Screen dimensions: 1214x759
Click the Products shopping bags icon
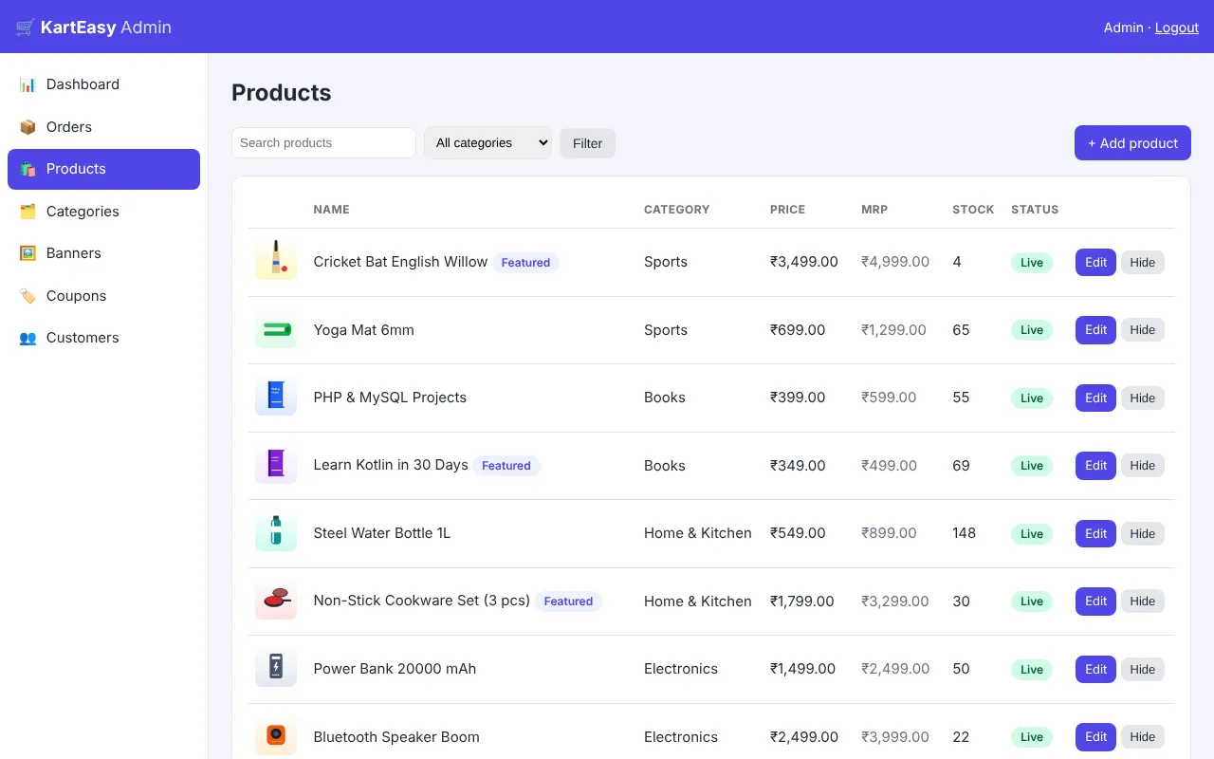point(28,169)
